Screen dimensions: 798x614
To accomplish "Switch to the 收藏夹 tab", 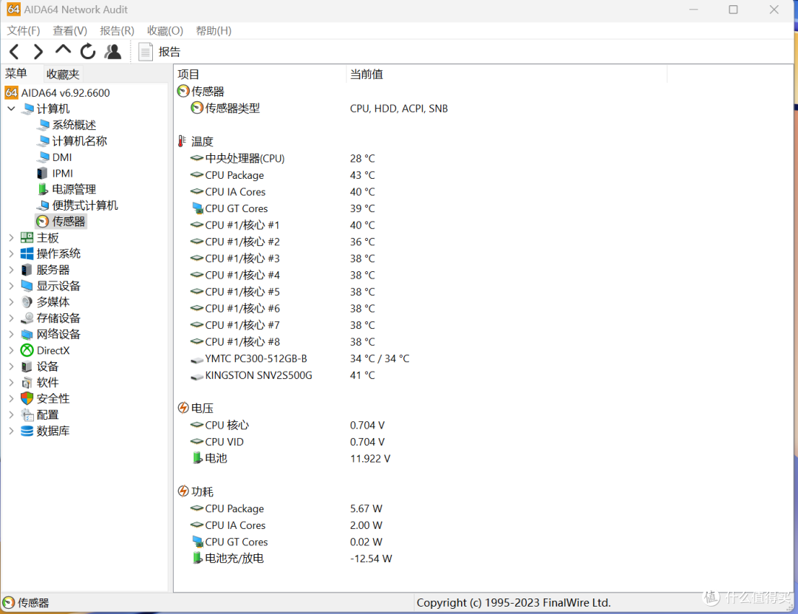I will [x=63, y=75].
